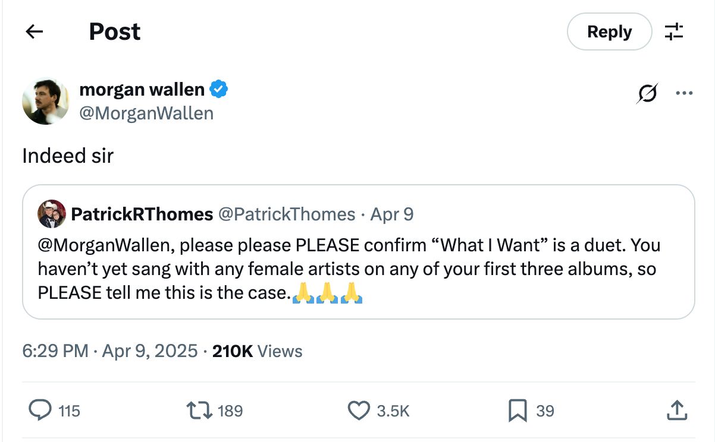Click morgan wallen's display name

pyautogui.click(x=143, y=89)
